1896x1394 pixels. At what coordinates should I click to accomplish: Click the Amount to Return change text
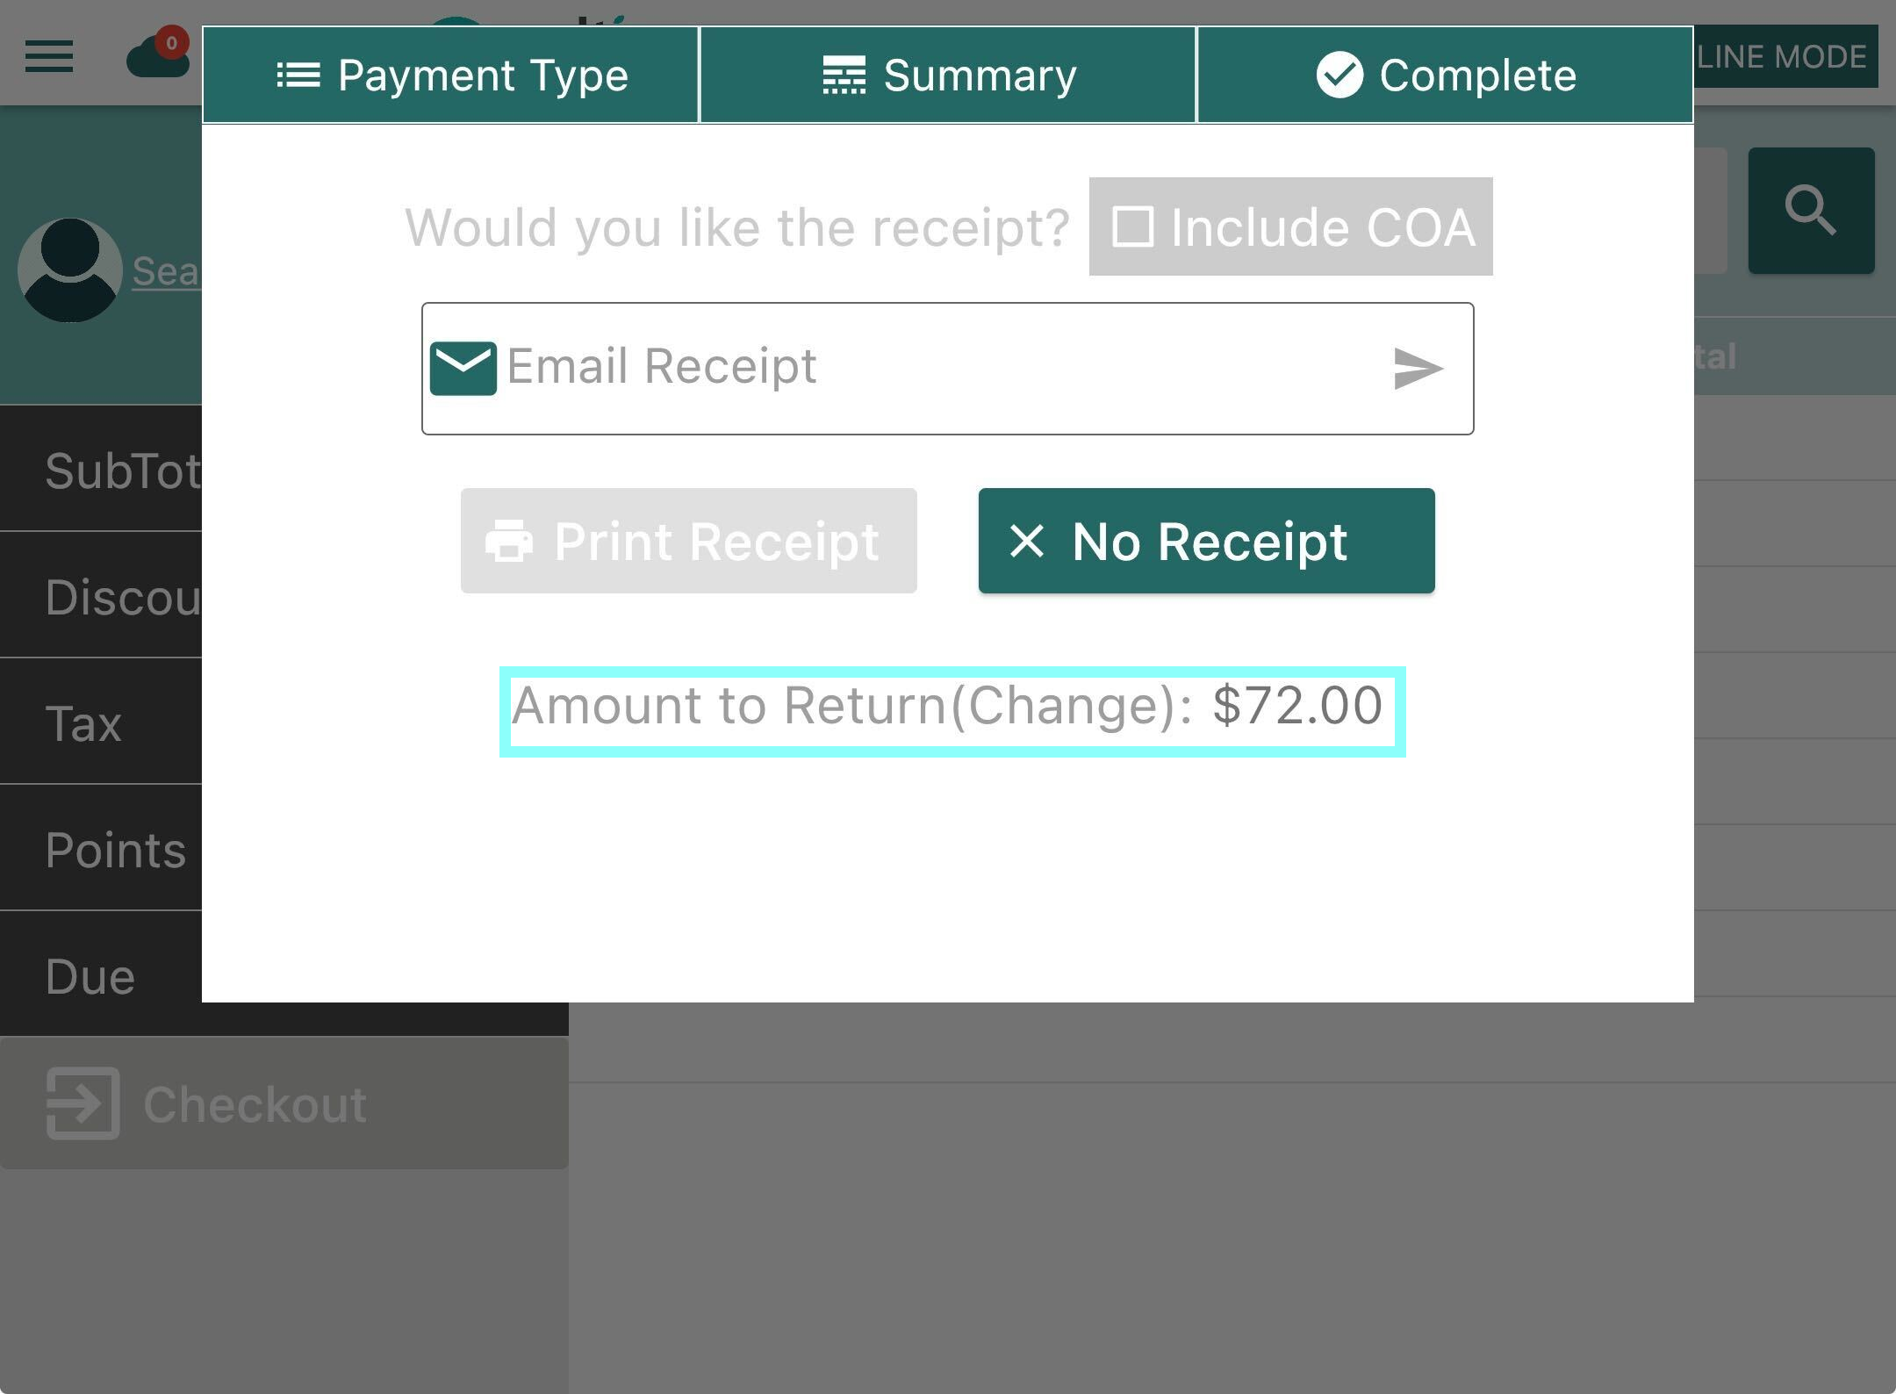point(947,706)
